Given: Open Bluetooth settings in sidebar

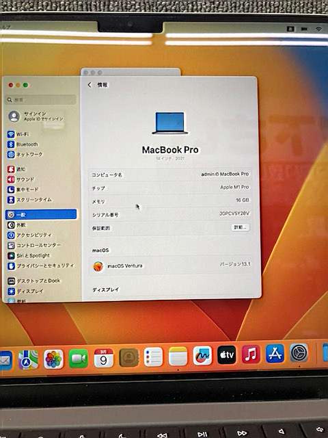Looking at the screenshot, I should [27, 144].
